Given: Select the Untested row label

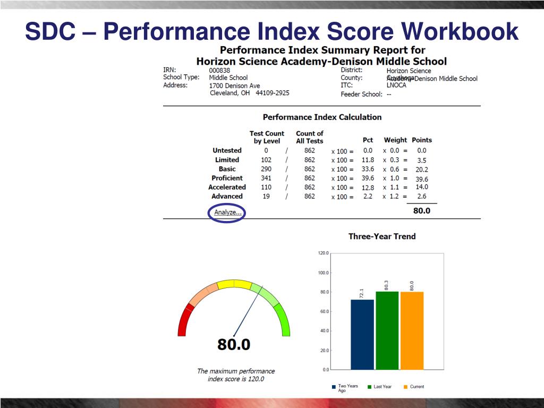Looking at the screenshot, I should tap(227, 150).
